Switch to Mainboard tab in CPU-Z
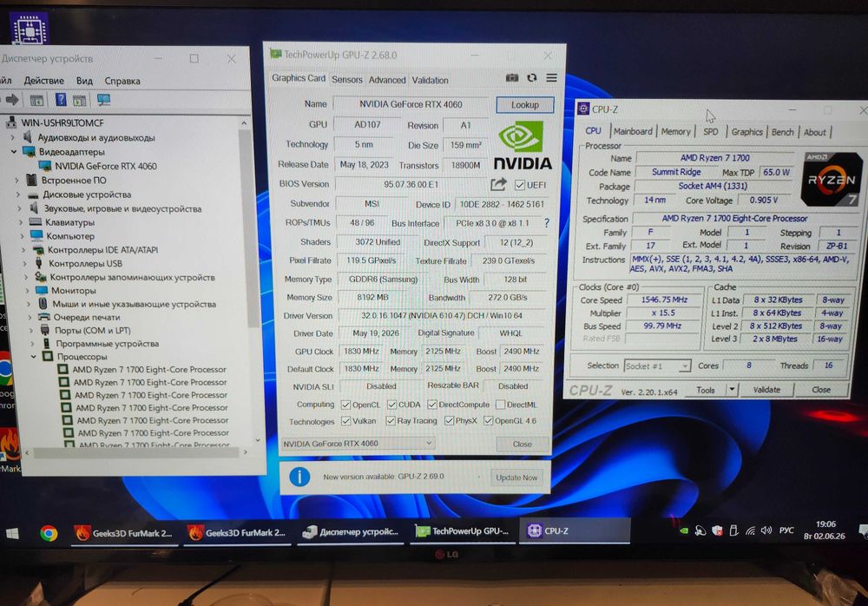 tap(633, 131)
